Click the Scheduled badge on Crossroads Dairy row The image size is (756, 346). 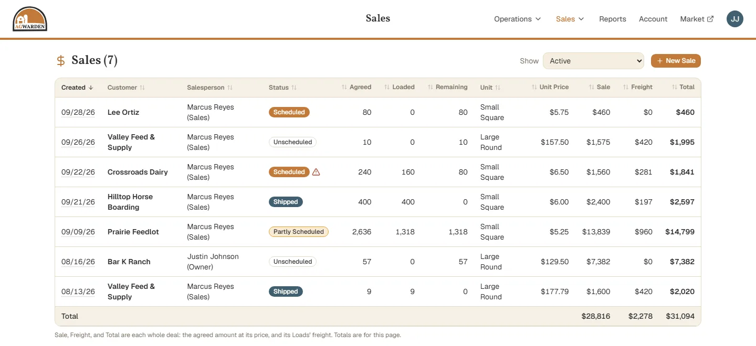[x=289, y=172]
